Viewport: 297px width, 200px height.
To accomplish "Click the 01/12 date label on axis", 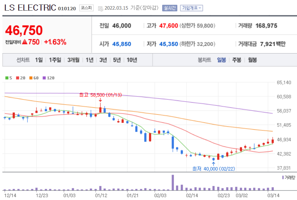I will click(x=101, y=196).
